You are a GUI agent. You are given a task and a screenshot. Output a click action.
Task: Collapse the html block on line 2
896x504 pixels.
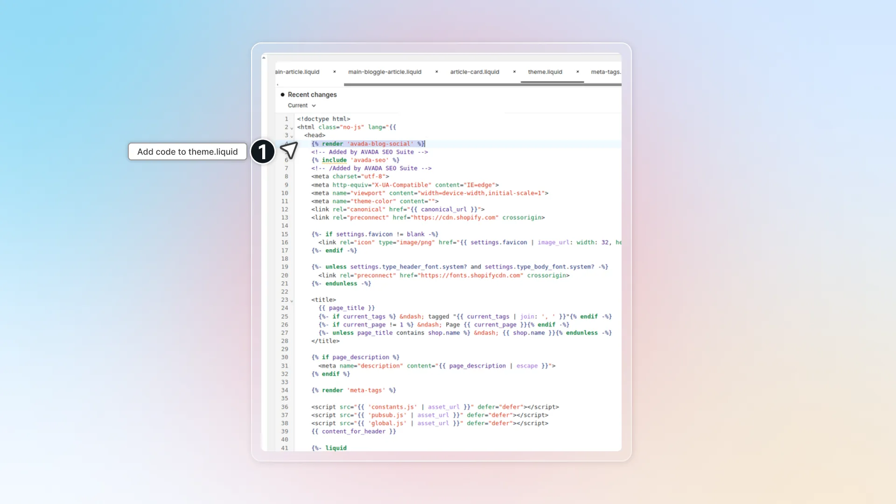pyautogui.click(x=292, y=128)
